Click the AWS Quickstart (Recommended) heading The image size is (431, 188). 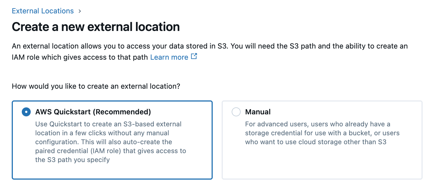pos(93,112)
